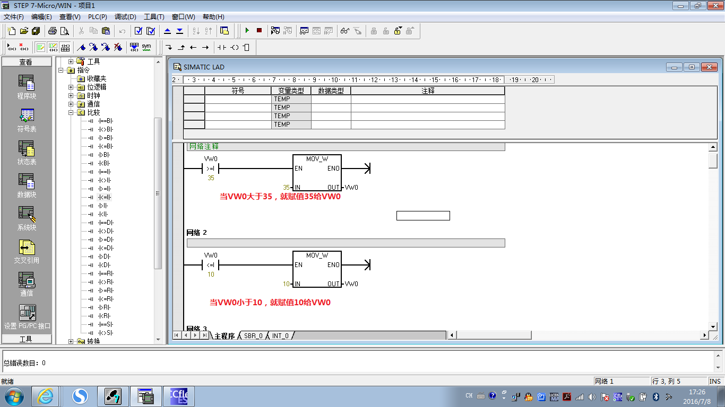Open 交叉引用 in the navigation bar

(x=27, y=252)
